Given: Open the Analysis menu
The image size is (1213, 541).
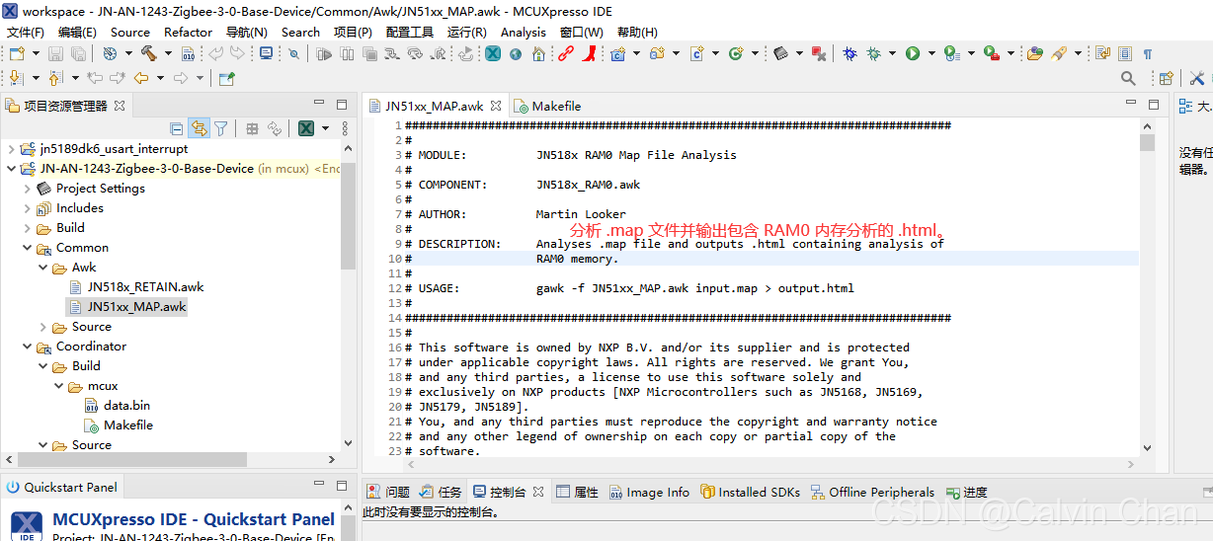Looking at the screenshot, I should click(524, 32).
